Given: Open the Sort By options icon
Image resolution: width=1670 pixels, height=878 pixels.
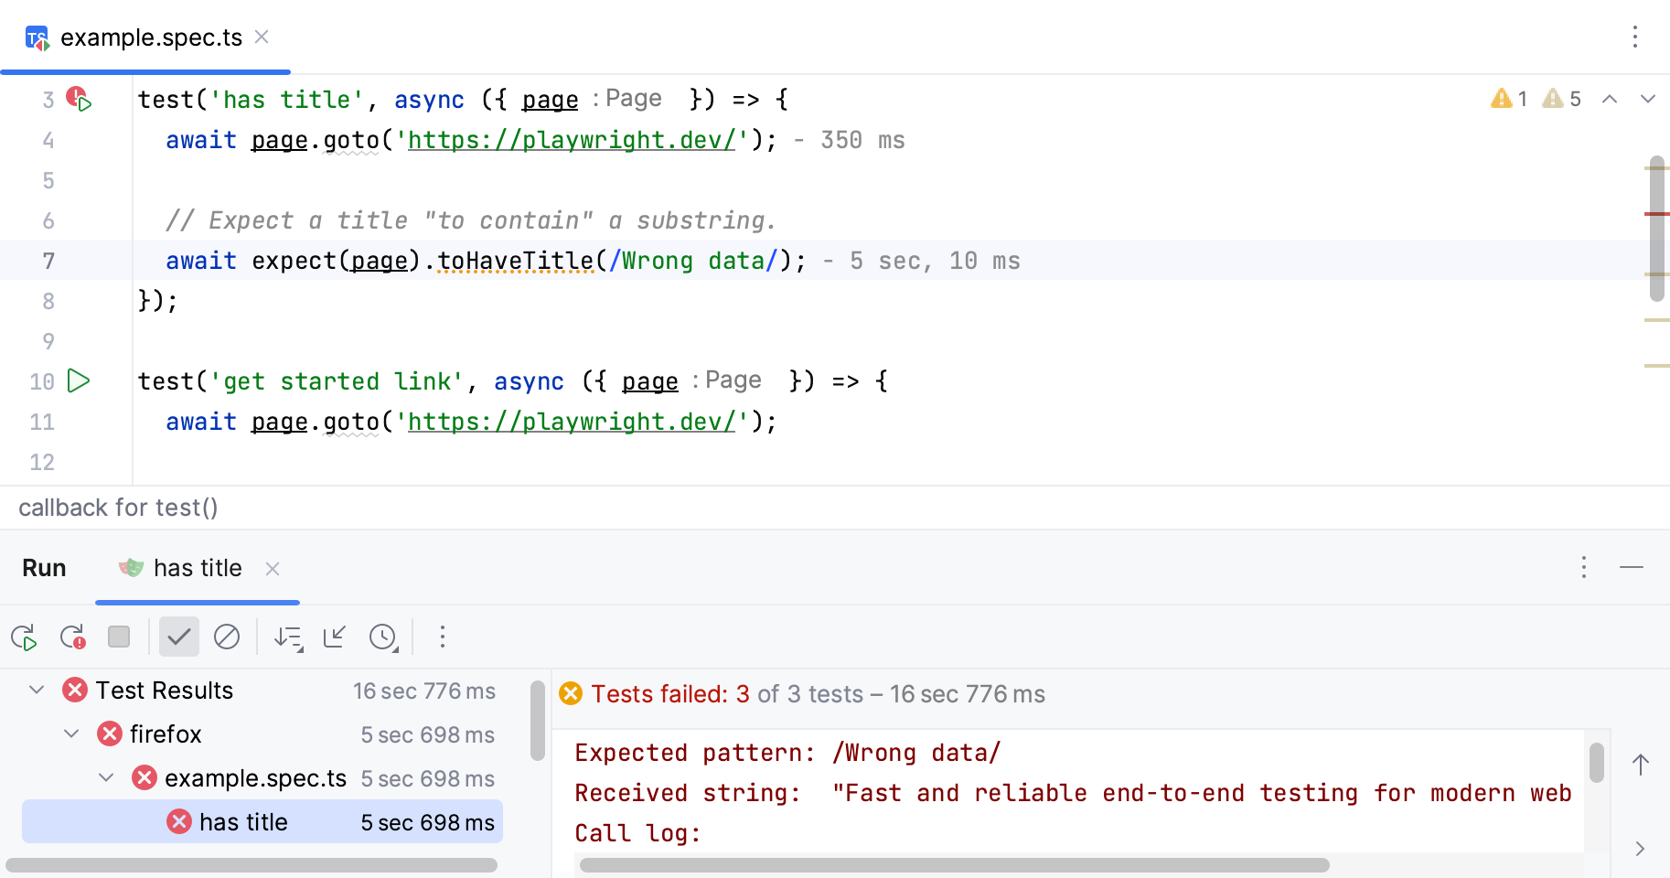Looking at the screenshot, I should pos(289,637).
